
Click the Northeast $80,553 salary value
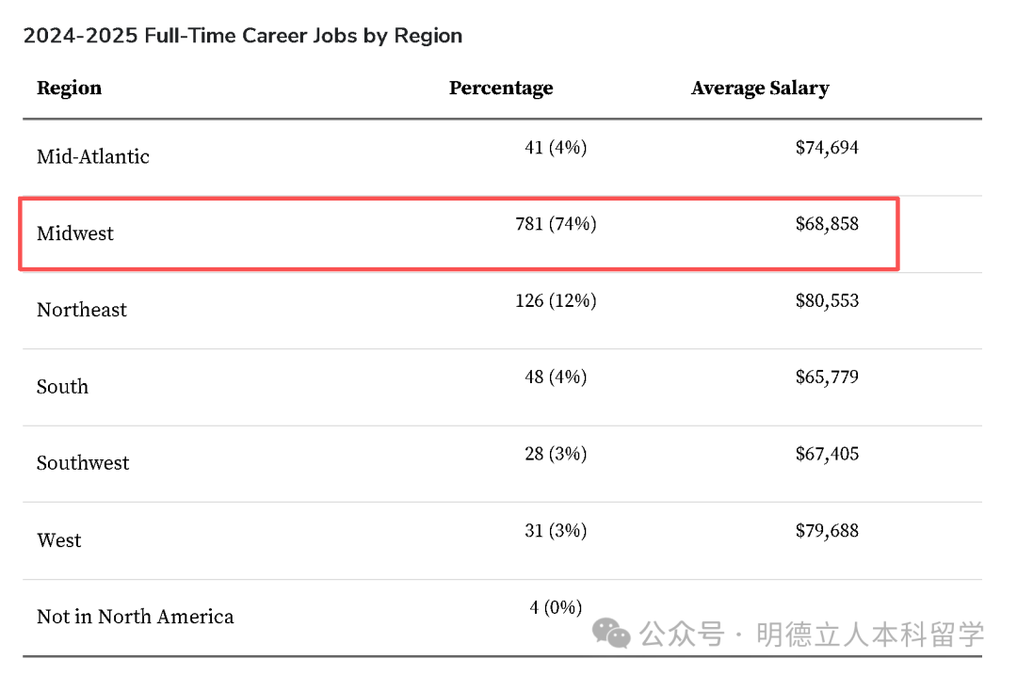point(827,301)
